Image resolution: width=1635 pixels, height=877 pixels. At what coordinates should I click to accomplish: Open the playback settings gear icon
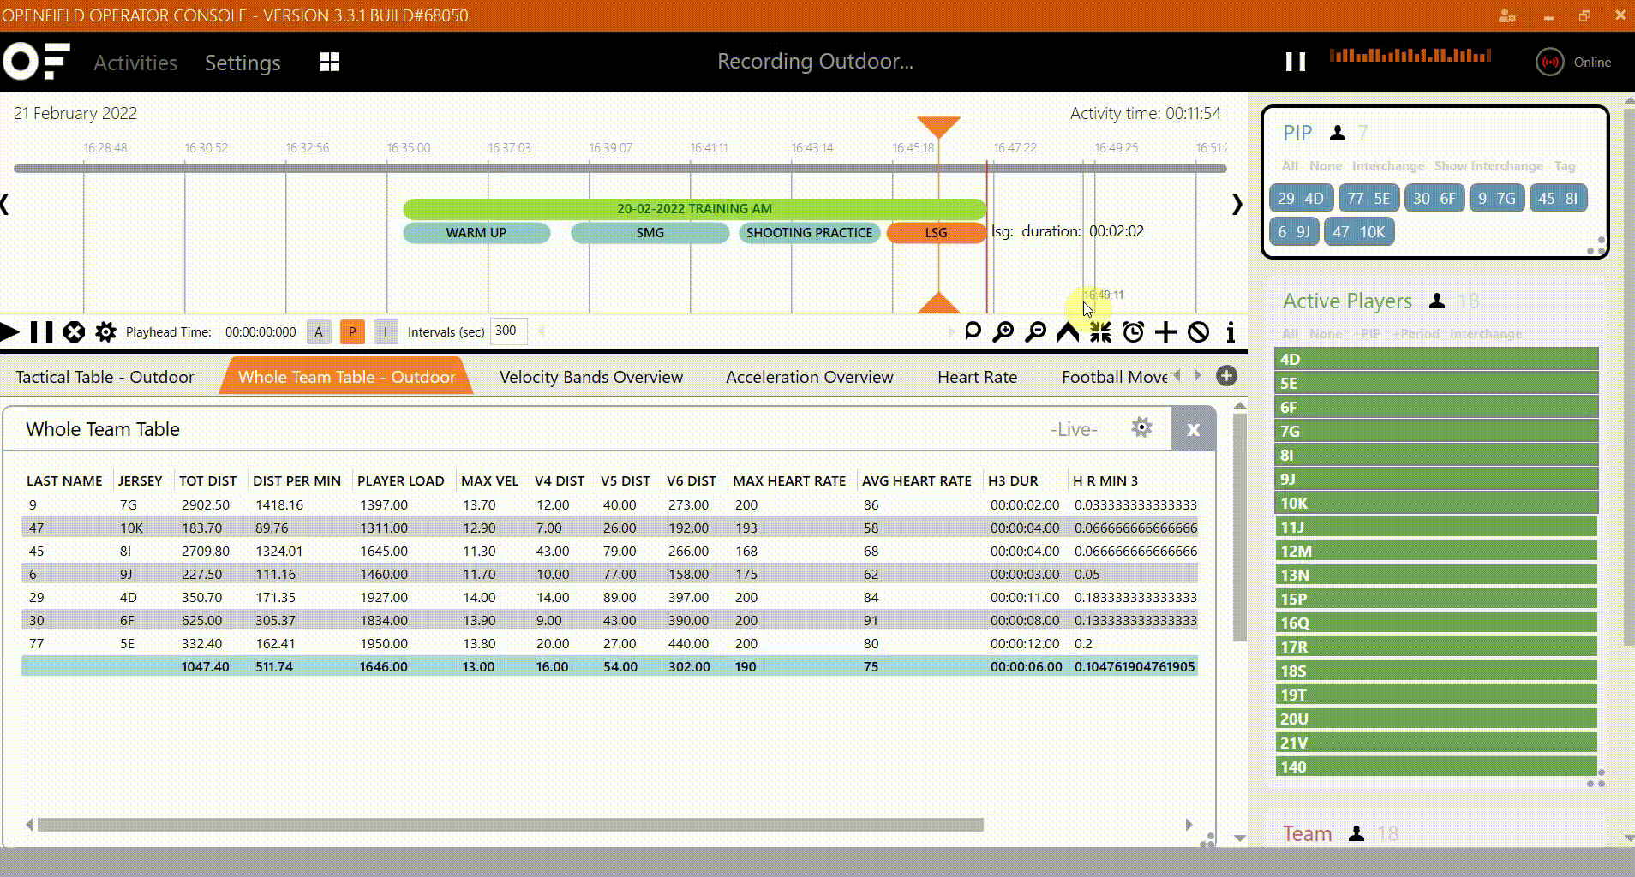[105, 331]
